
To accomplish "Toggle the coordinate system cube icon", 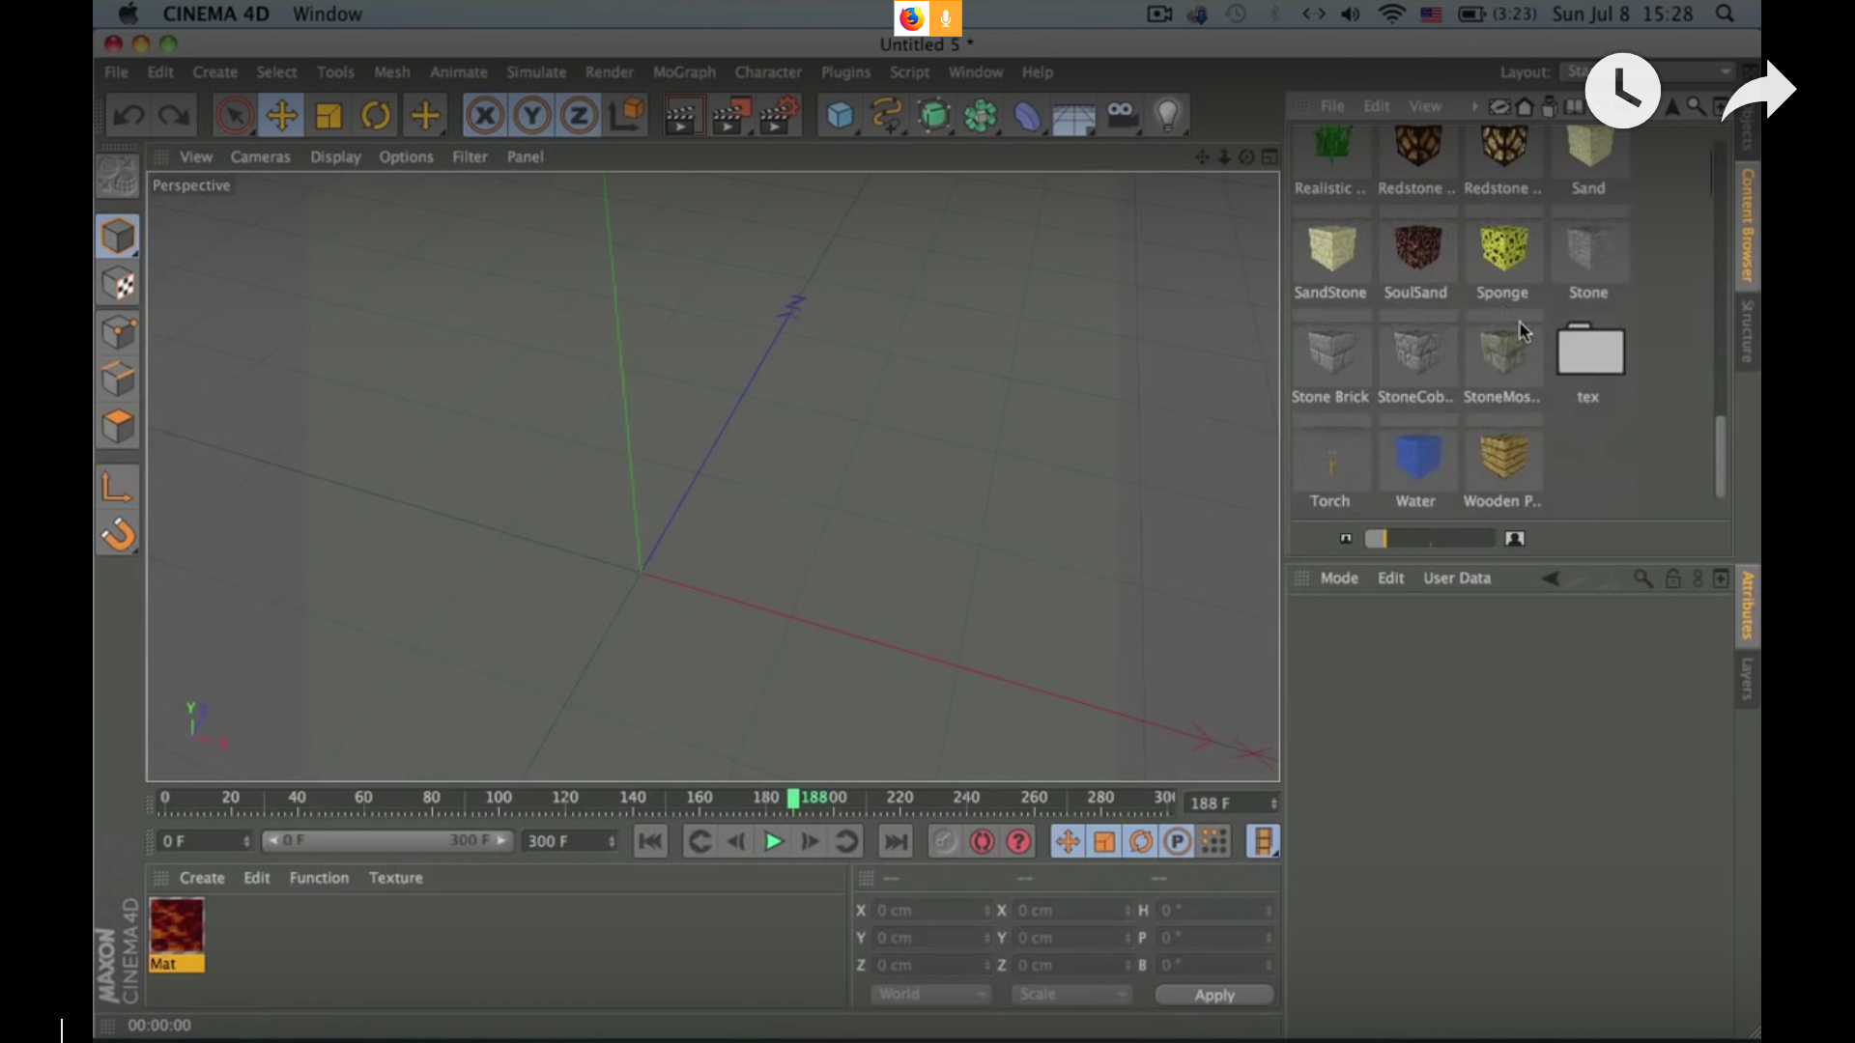I will (627, 116).
